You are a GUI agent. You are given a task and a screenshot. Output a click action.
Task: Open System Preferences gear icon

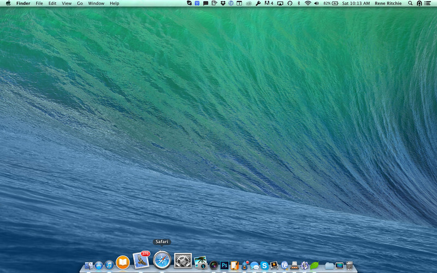click(x=183, y=261)
